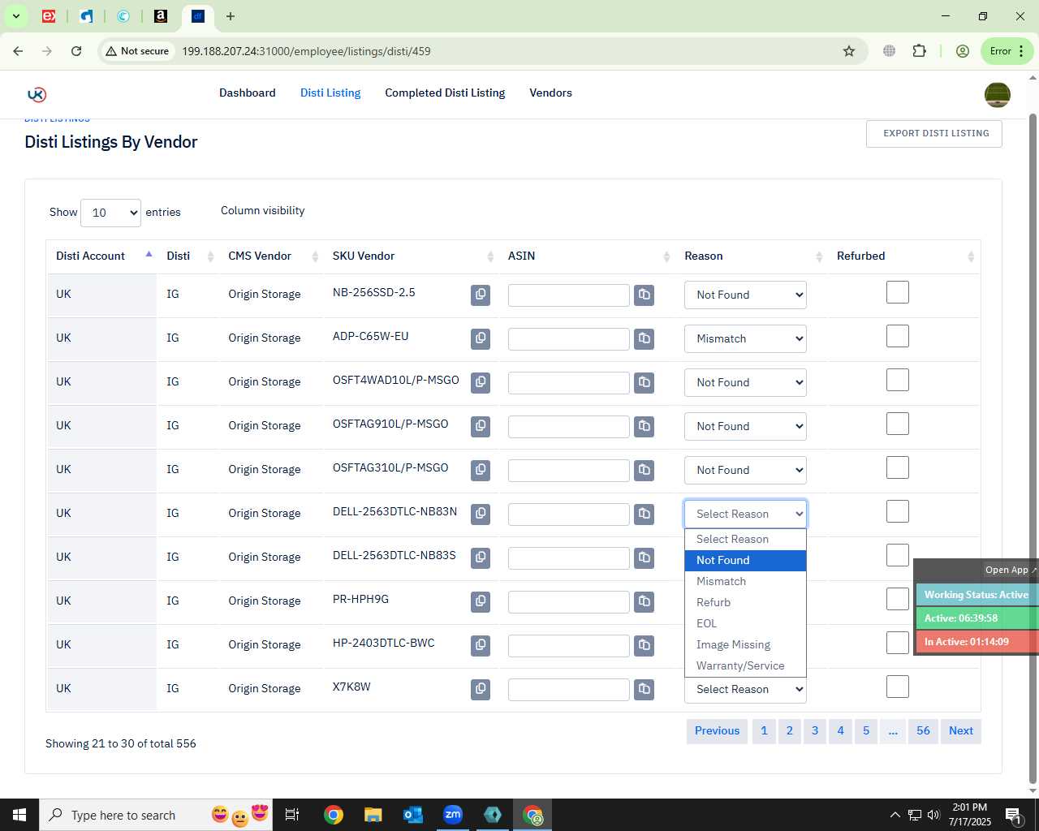Tick Refurbed checkbox for OSFTAG310L/P-MSGO

coord(898,467)
